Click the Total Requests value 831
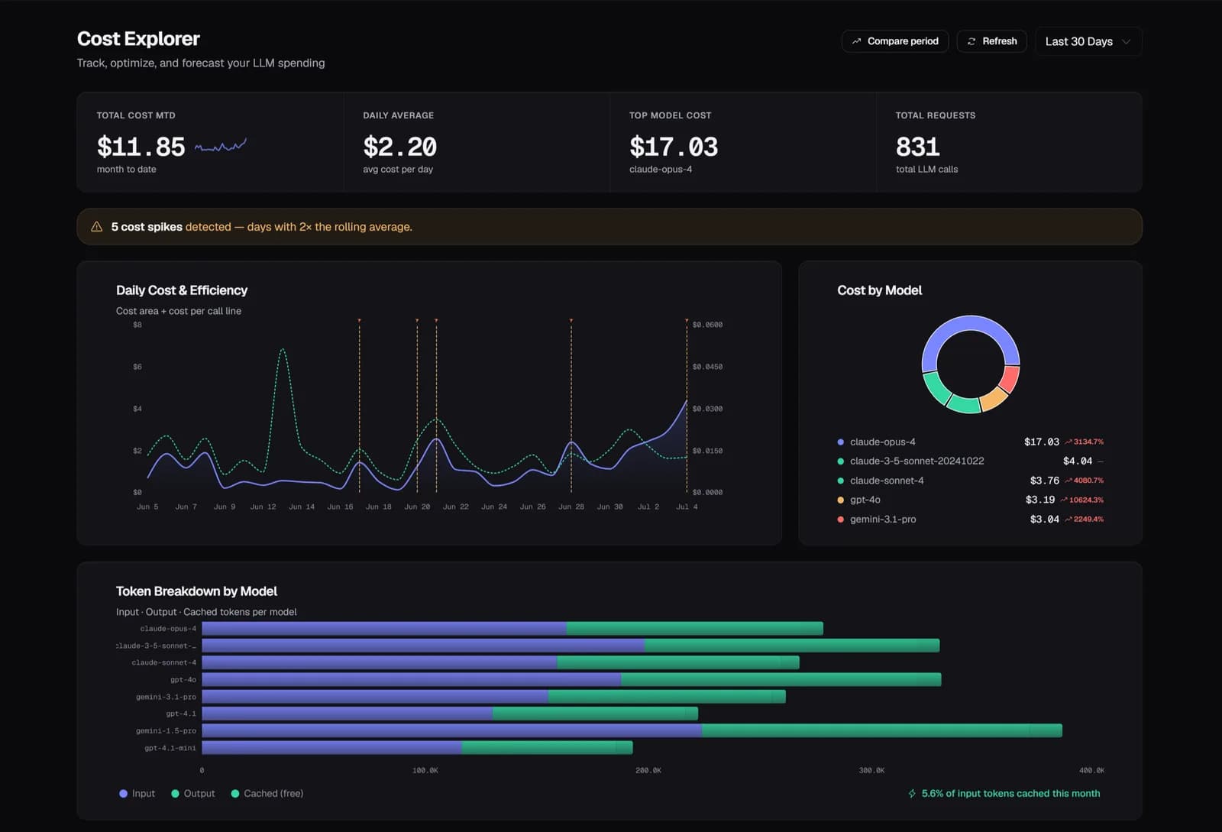The height and width of the screenshot is (832, 1222). (917, 147)
